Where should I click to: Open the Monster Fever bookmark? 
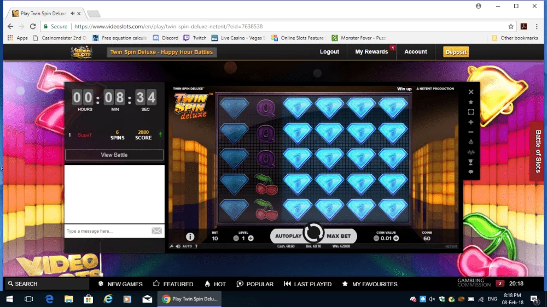pos(359,38)
